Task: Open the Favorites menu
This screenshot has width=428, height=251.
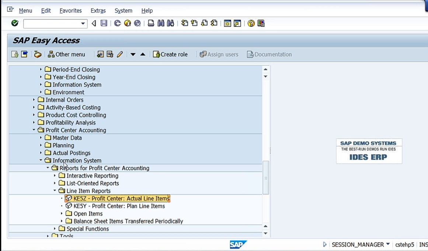Action: point(70,11)
